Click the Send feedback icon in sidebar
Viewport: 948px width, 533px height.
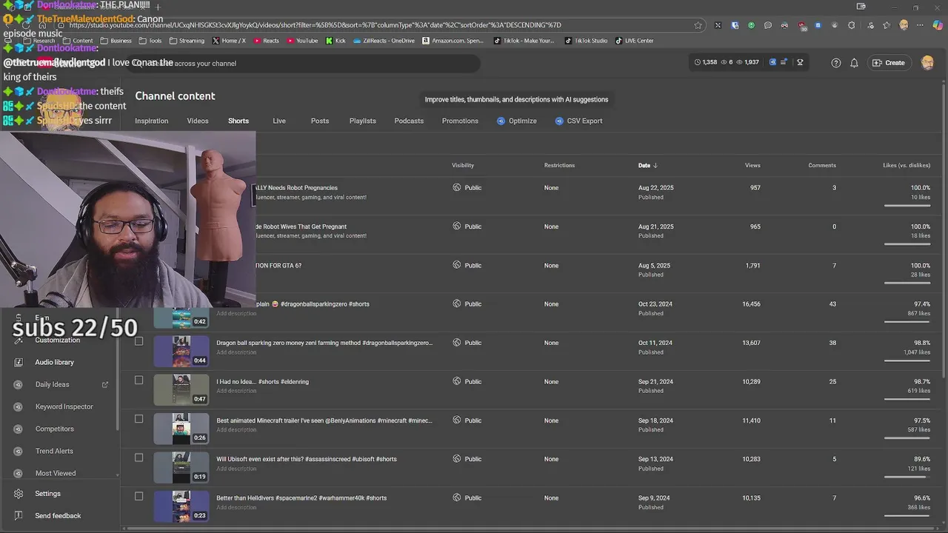(19, 516)
